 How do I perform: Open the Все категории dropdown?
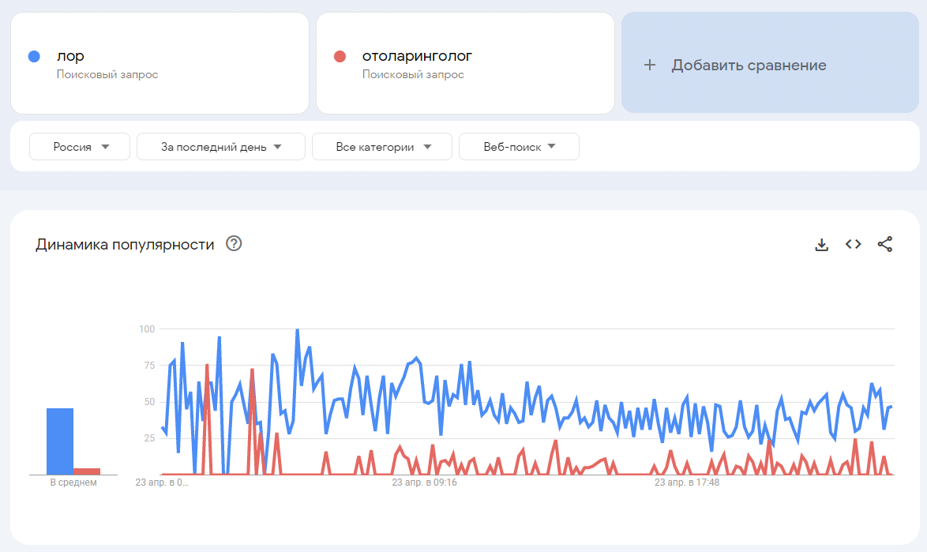coord(382,147)
